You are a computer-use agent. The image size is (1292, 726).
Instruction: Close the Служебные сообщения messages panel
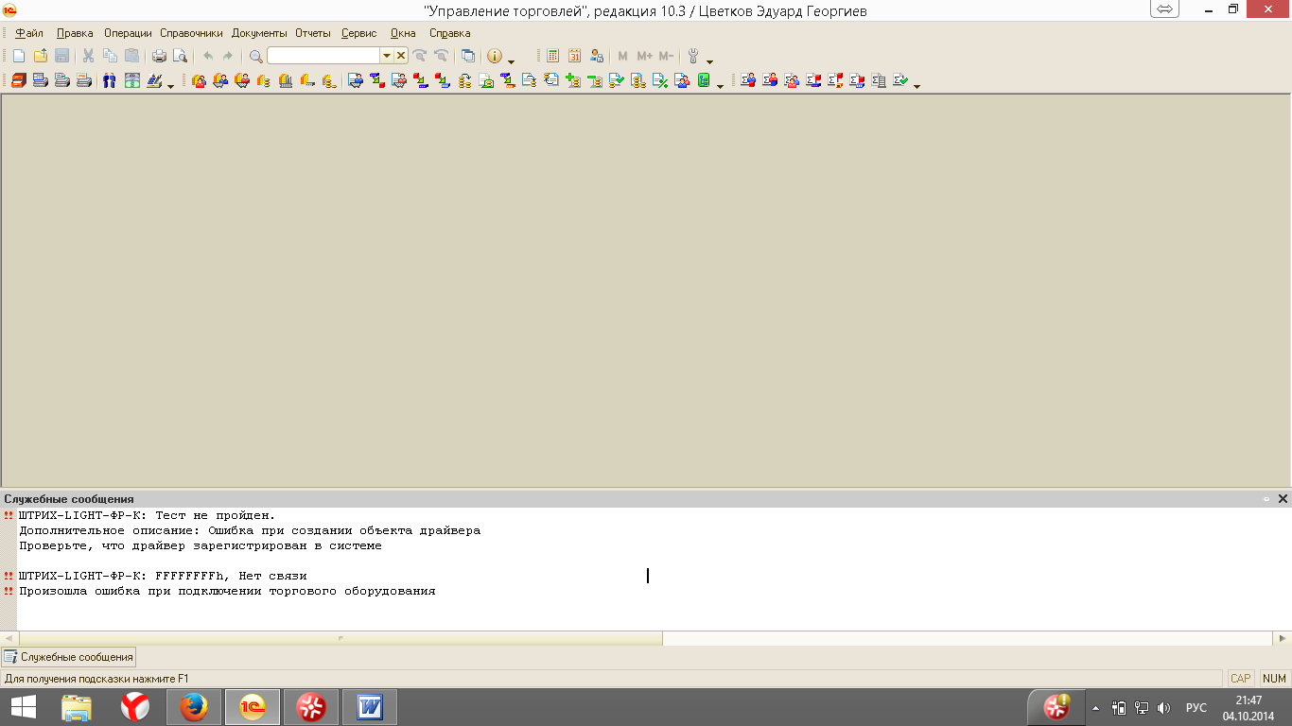pos(1283,498)
